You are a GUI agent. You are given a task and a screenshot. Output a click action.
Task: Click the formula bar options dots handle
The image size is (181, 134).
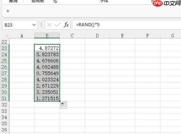(x=41, y=25)
